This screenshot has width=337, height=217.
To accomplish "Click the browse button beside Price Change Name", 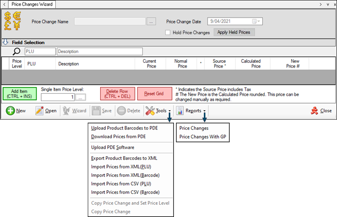I will click(151, 22).
